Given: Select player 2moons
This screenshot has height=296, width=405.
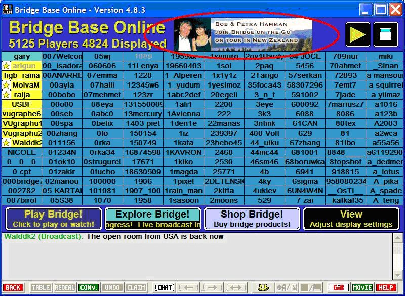Looking at the screenshot, I should pyautogui.click(x=224, y=200).
